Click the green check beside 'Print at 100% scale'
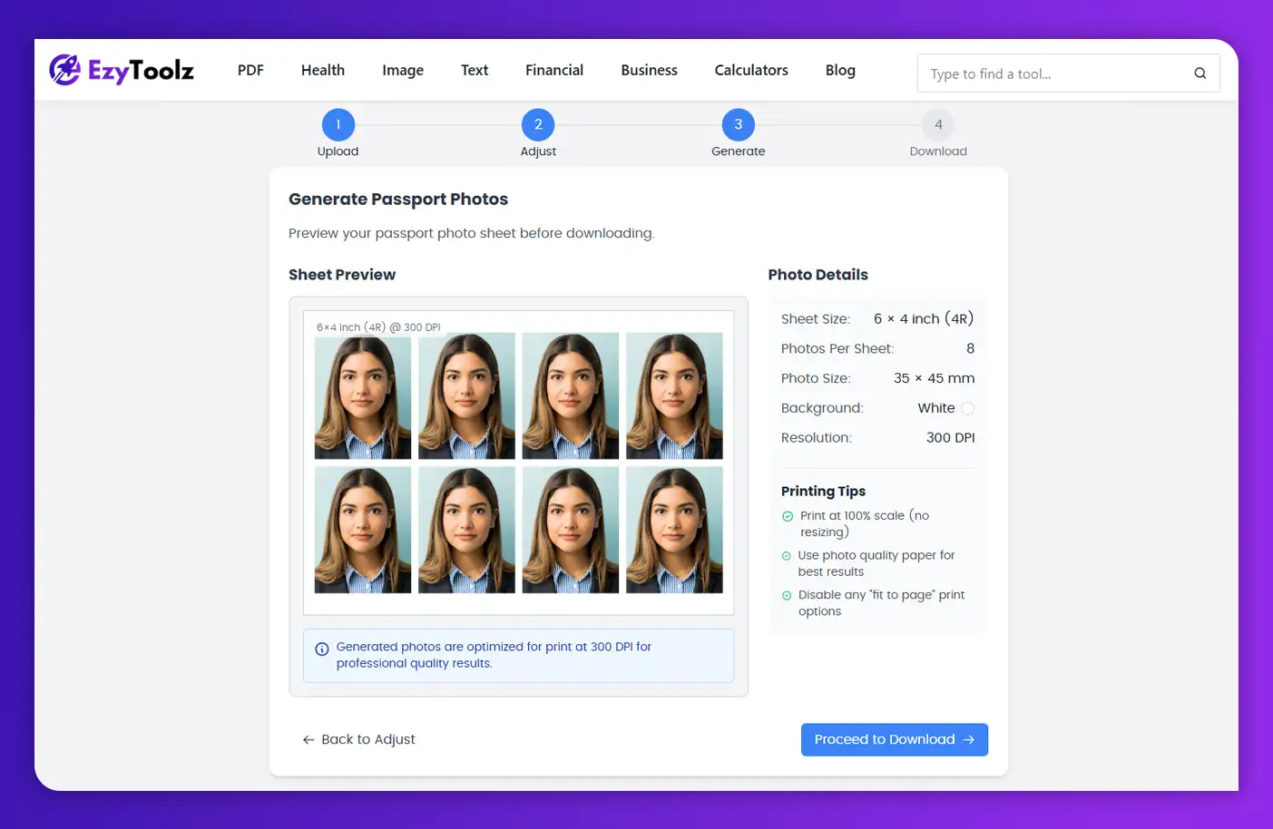The height and width of the screenshot is (829, 1273). 787,516
